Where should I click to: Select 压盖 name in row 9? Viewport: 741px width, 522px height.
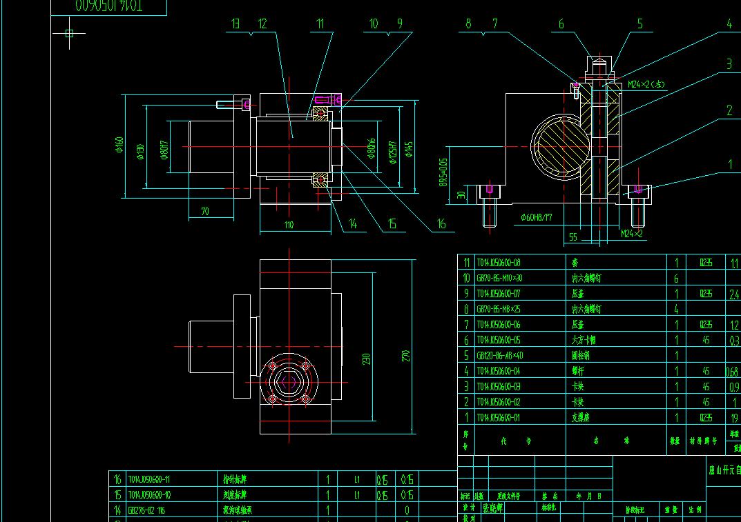coord(578,294)
